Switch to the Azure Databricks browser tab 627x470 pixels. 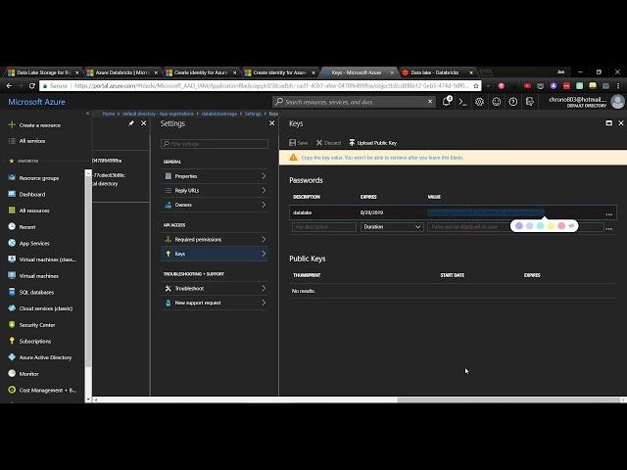pyautogui.click(x=121, y=72)
